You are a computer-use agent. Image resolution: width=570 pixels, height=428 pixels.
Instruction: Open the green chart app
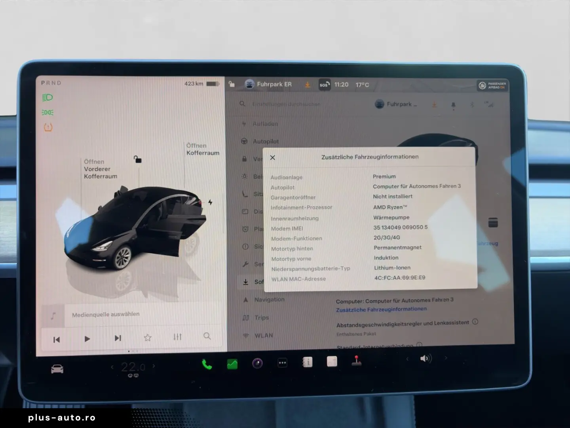click(232, 364)
